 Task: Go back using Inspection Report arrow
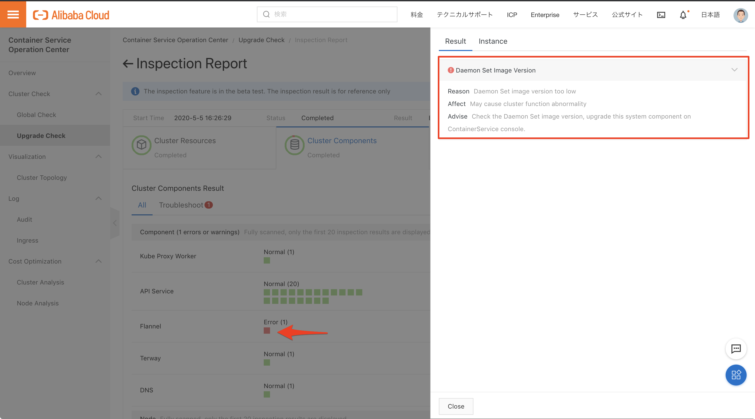pyautogui.click(x=128, y=64)
